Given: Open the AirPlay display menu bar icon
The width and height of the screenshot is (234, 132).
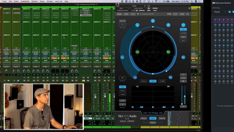Looking at the screenshot, I should point(149,1).
